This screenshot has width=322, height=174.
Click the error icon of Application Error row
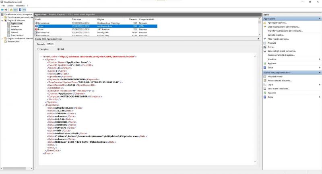point(36,26)
